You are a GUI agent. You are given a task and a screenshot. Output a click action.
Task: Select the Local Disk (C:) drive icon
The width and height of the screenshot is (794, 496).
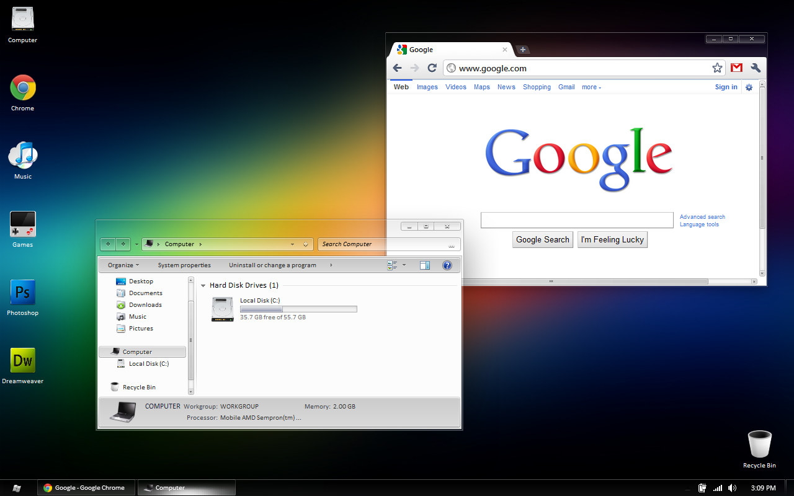223,309
